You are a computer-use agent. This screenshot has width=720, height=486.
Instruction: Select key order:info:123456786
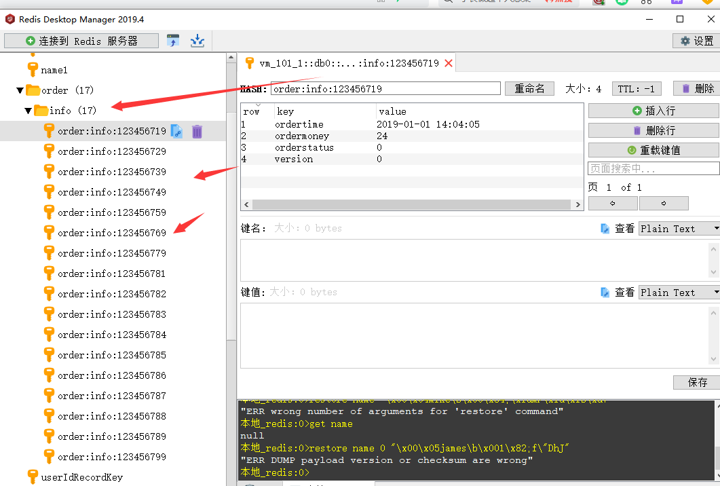[x=111, y=375]
